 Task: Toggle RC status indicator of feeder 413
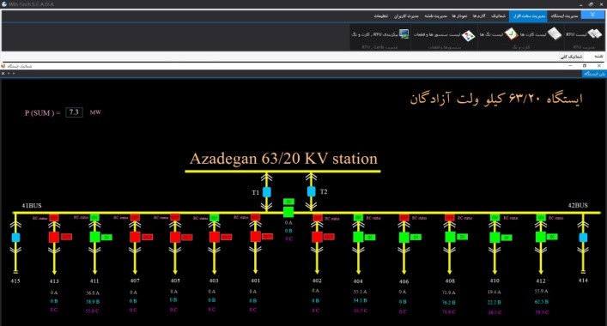(x=54, y=218)
